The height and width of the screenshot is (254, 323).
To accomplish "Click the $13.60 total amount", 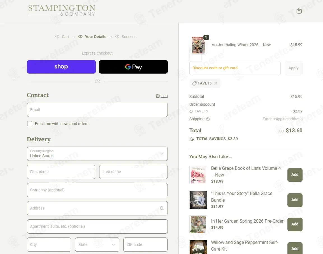I will click(x=294, y=131).
